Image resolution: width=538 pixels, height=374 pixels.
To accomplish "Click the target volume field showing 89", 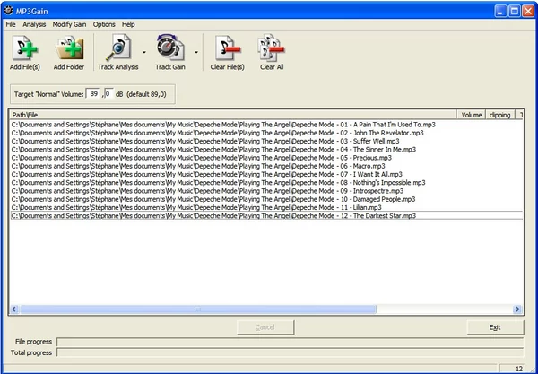I will pyautogui.click(x=93, y=93).
